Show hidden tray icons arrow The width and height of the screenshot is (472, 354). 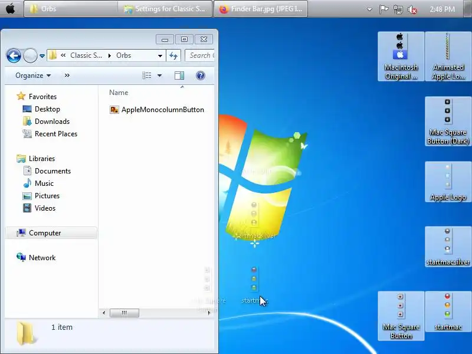click(369, 9)
